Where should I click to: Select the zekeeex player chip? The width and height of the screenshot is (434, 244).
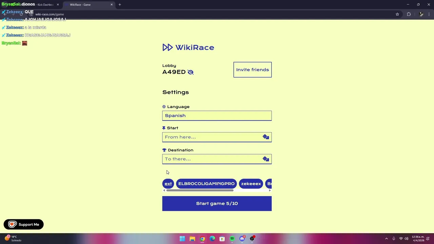(x=251, y=184)
